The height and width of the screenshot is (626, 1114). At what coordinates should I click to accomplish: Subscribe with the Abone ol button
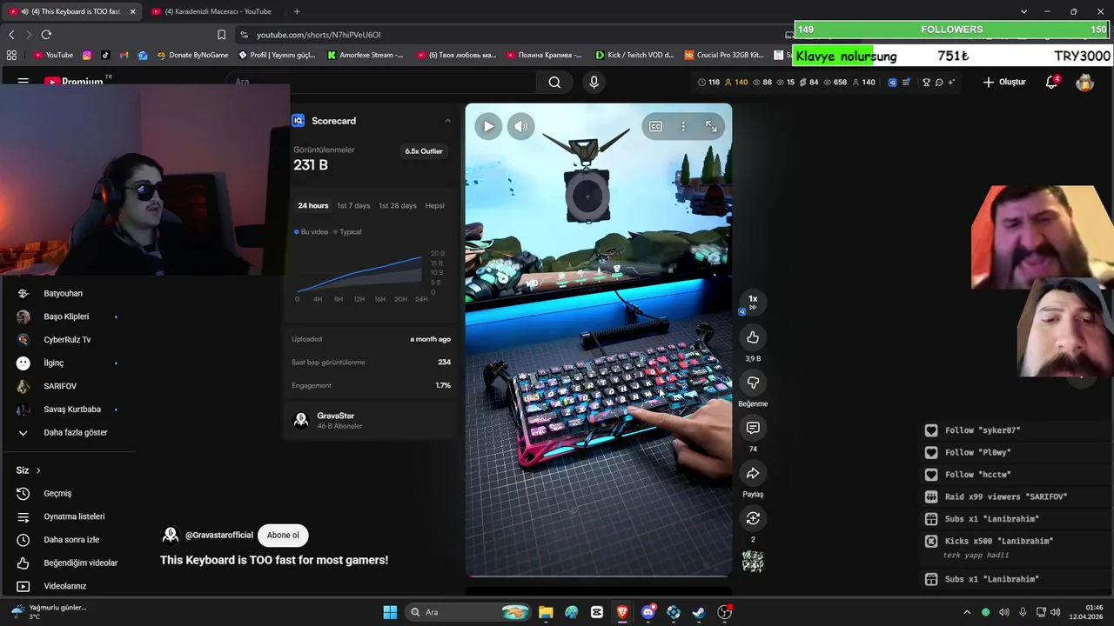point(283,535)
